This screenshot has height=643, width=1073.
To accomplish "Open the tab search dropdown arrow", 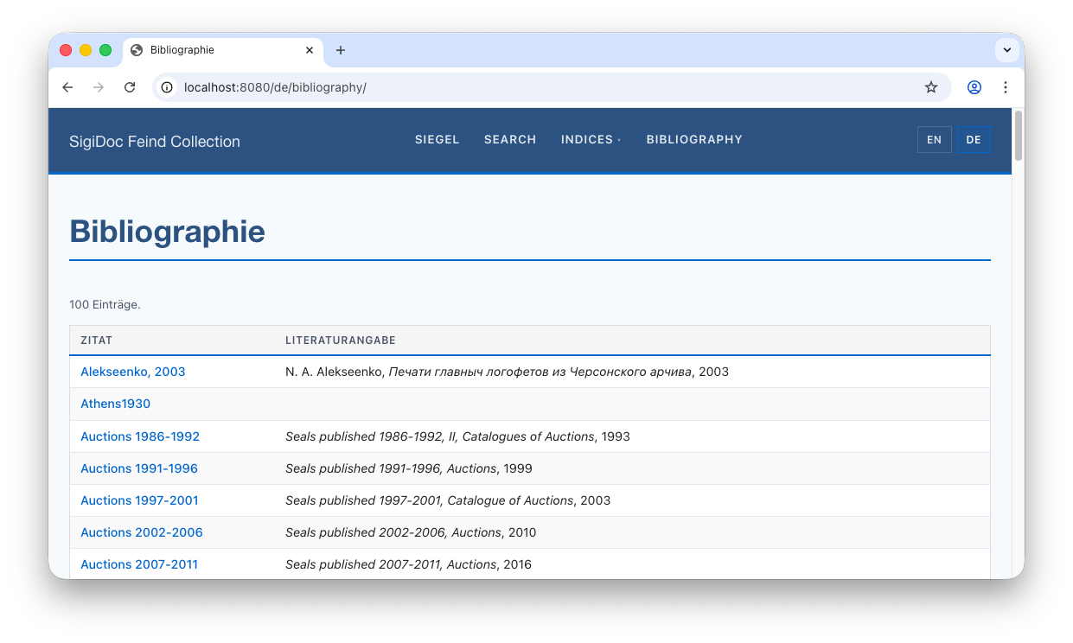I will [x=1006, y=50].
